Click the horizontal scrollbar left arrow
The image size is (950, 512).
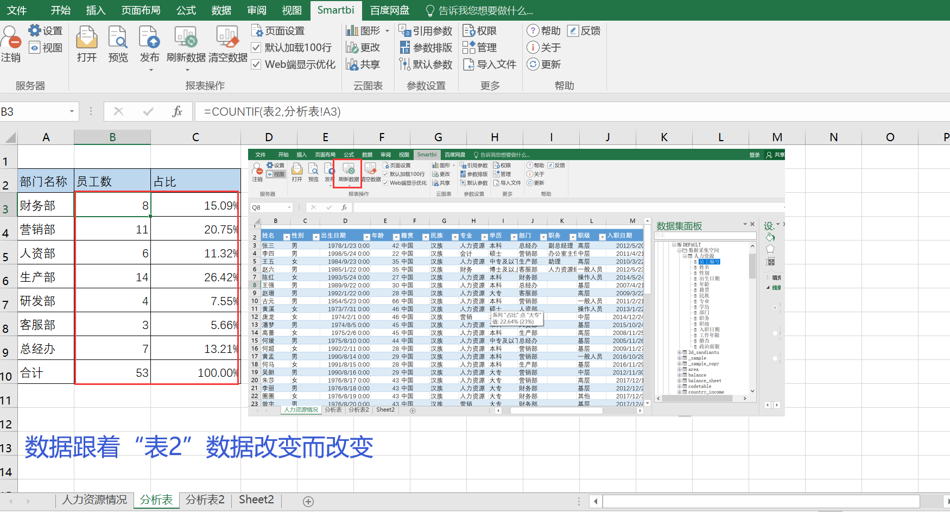[596, 501]
